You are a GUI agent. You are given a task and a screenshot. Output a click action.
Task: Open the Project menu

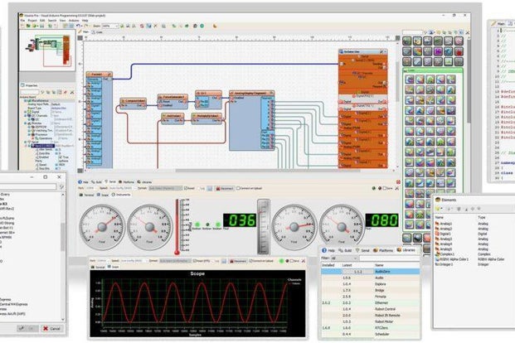(x=32, y=21)
